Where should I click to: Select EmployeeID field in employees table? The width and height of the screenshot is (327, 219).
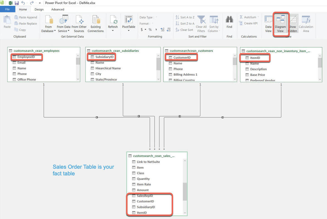(x=26, y=57)
